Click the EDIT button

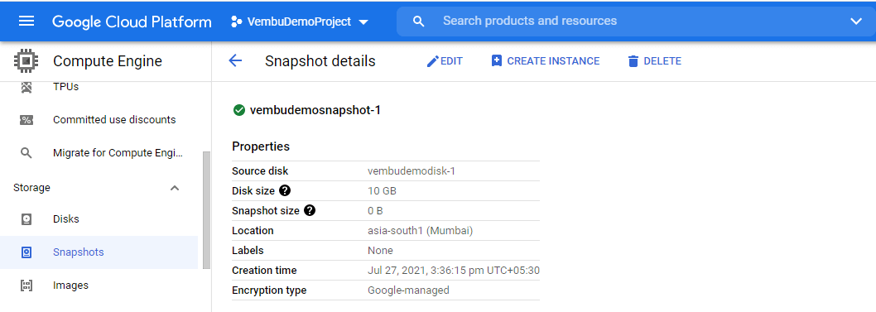444,61
